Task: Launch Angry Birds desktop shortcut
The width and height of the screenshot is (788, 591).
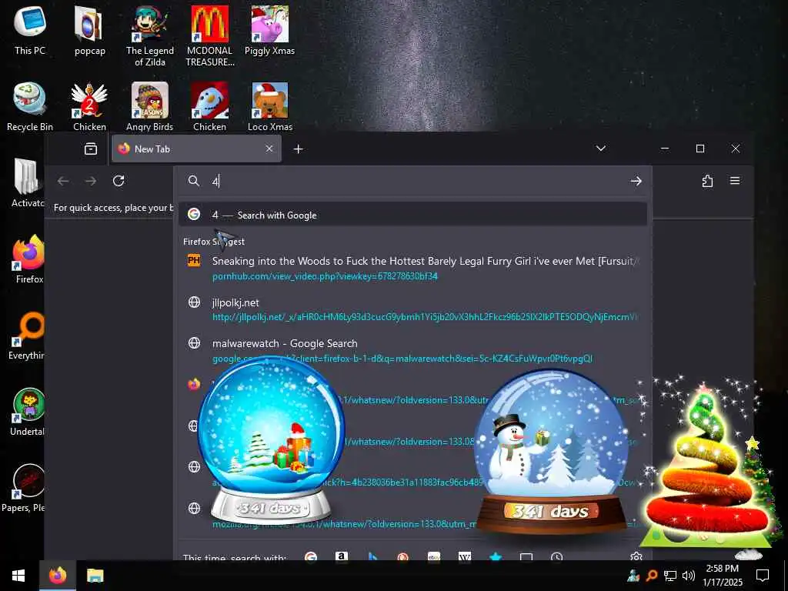Action: click(150, 106)
